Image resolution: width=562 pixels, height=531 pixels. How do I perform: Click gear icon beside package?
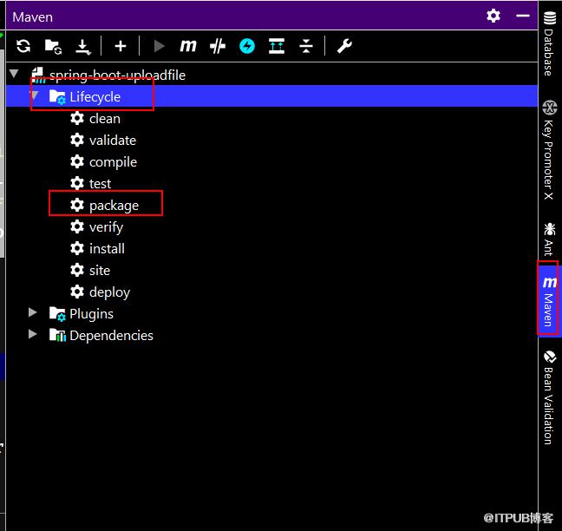(x=77, y=205)
